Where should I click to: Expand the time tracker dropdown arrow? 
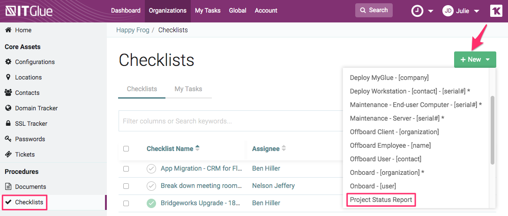tap(431, 11)
